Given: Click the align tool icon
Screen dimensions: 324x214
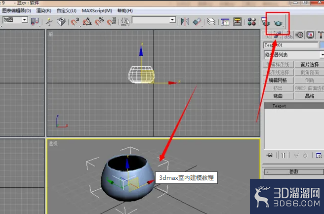Looking at the screenshot, I should (197, 22).
